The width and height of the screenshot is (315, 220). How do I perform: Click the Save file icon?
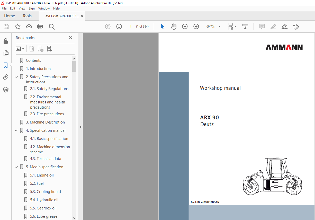click(x=6, y=27)
